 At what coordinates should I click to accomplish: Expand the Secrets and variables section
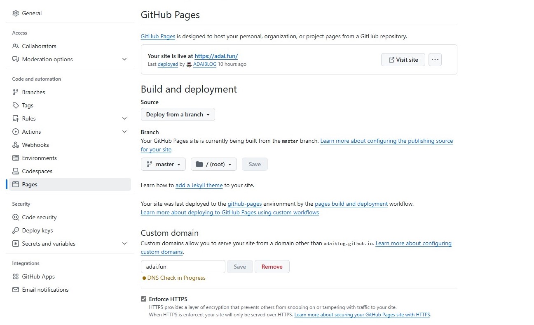click(124, 244)
